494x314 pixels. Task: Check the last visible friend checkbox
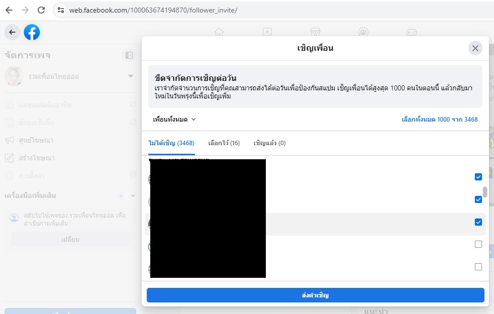click(478, 267)
